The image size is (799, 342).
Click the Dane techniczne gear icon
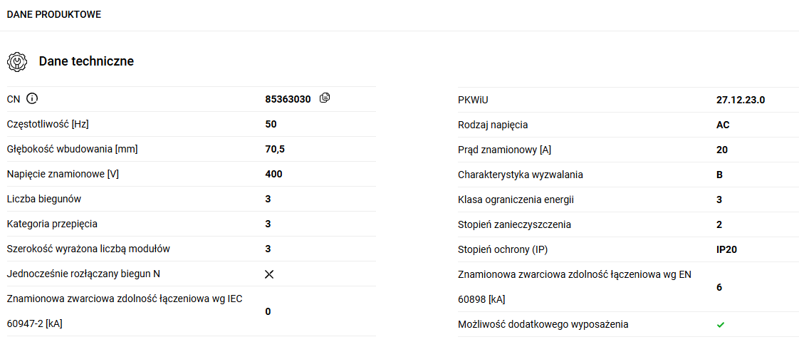pyautogui.click(x=16, y=61)
